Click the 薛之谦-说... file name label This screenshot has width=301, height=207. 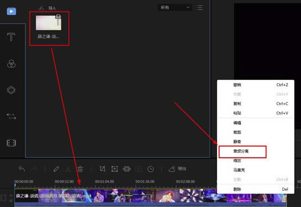tap(48, 37)
